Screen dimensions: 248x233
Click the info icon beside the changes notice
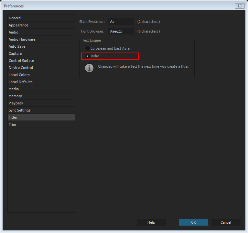click(x=89, y=68)
